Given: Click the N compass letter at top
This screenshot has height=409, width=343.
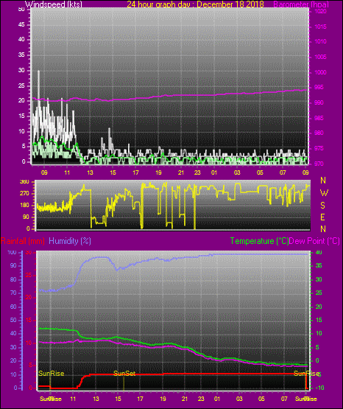Looking at the screenshot, I should point(323,181).
